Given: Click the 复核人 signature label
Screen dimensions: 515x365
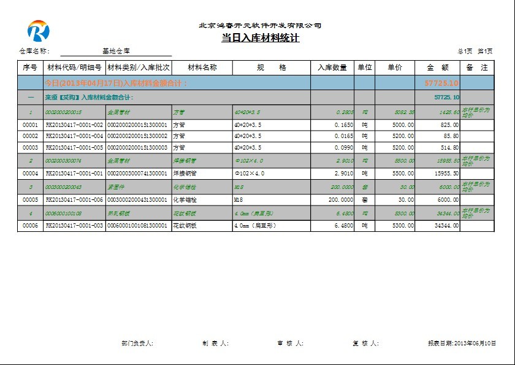Looking at the screenshot, I should click(366, 344).
